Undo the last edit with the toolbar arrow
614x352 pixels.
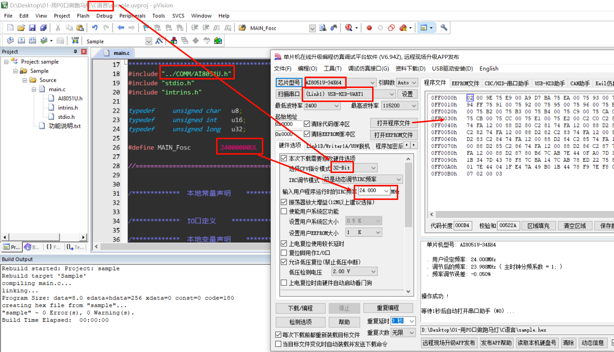tap(95, 28)
